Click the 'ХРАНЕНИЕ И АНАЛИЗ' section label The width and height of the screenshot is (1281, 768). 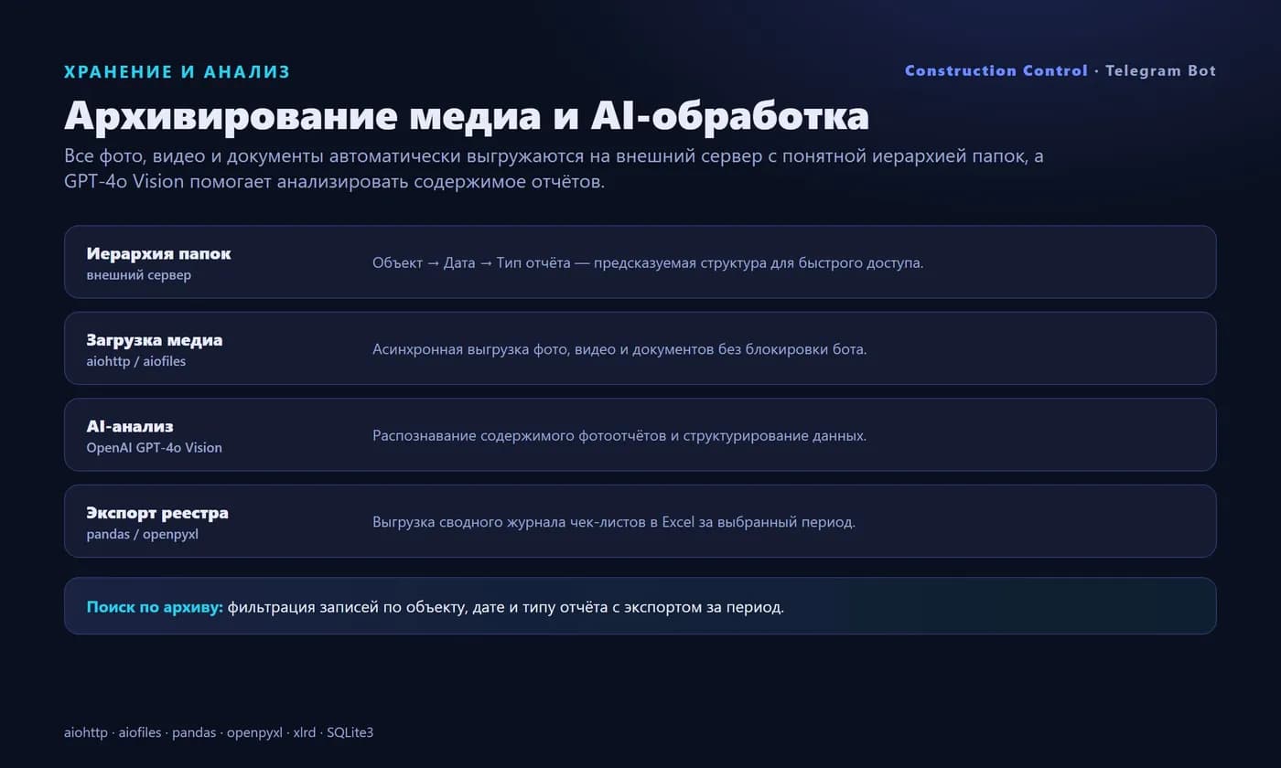click(x=177, y=71)
